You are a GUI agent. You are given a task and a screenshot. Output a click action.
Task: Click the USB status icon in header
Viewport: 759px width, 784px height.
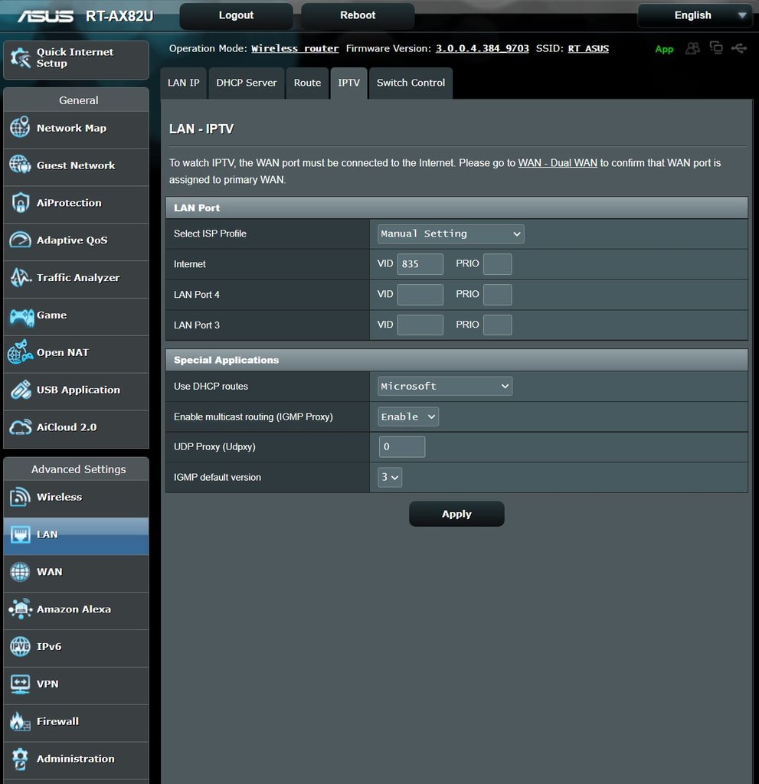pyautogui.click(x=738, y=48)
